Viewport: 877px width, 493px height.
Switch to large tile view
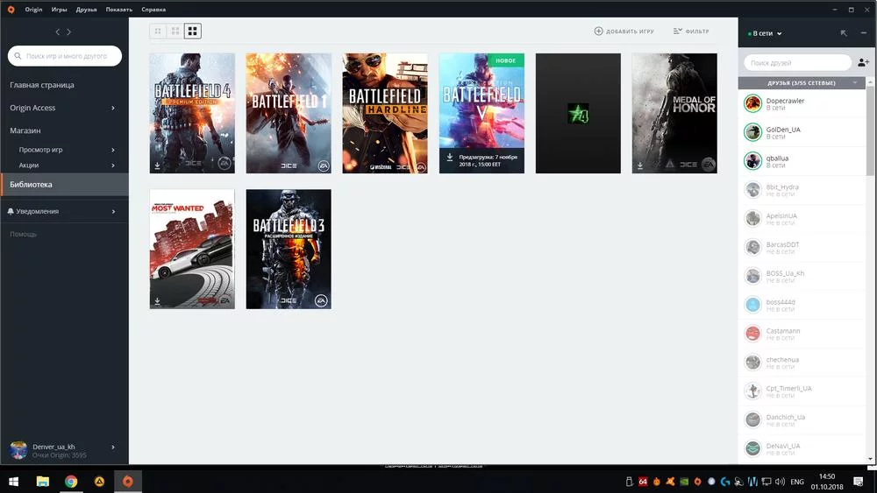[x=192, y=32]
